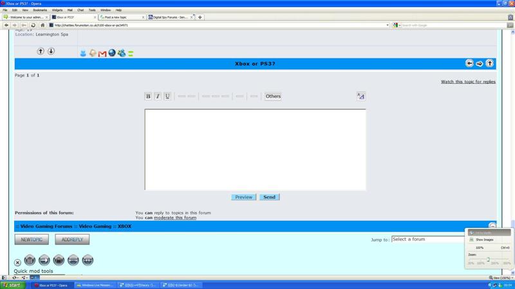The height and width of the screenshot is (289, 515).
Task: Apply italic formatting in reply editor
Action: [158, 96]
